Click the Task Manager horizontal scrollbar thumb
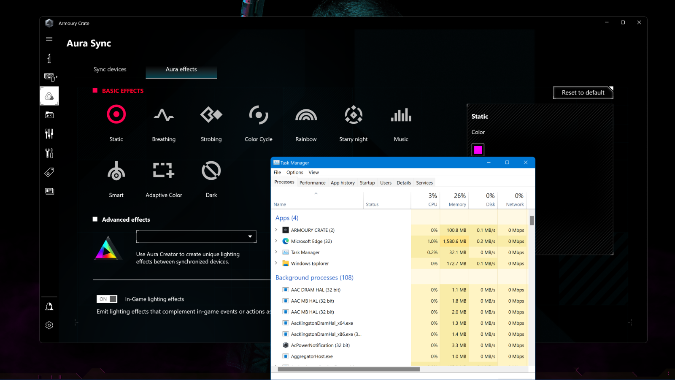The height and width of the screenshot is (380, 675). pyautogui.click(x=348, y=369)
